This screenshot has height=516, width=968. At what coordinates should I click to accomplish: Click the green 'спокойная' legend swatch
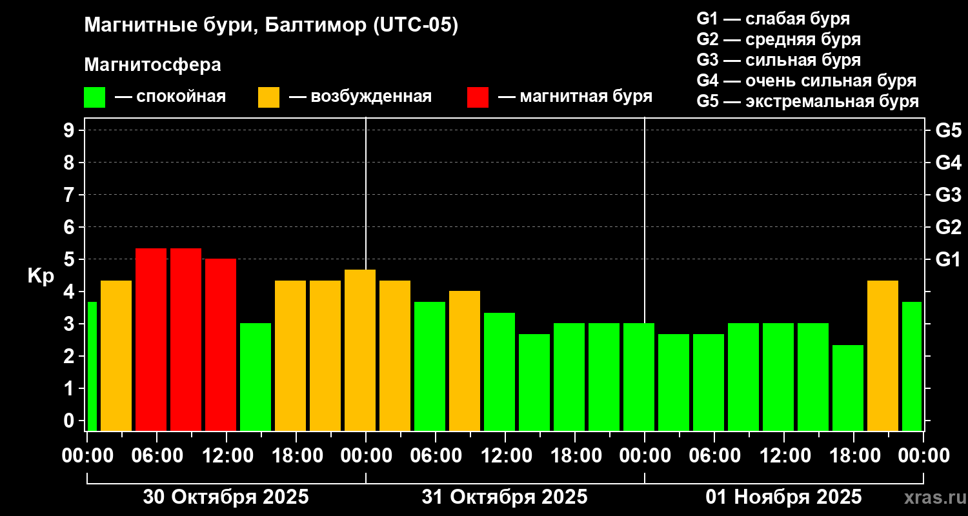[94, 97]
